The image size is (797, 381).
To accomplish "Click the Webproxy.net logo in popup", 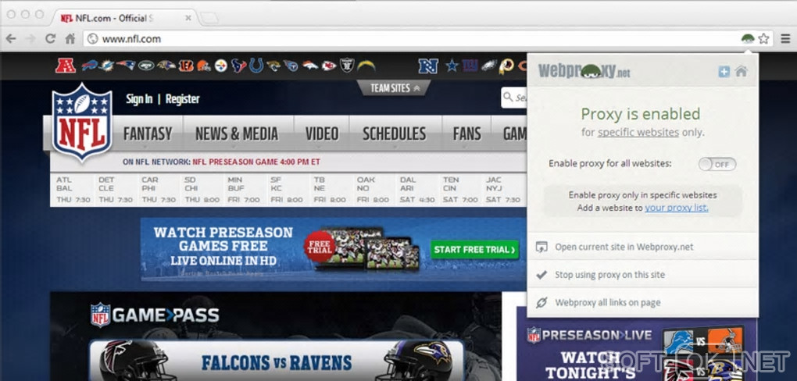I will pyautogui.click(x=584, y=71).
